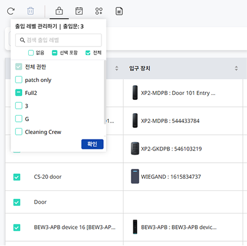Click the access level list scrollbar
Viewport: 247px width, 246px height.
point(105,92)
